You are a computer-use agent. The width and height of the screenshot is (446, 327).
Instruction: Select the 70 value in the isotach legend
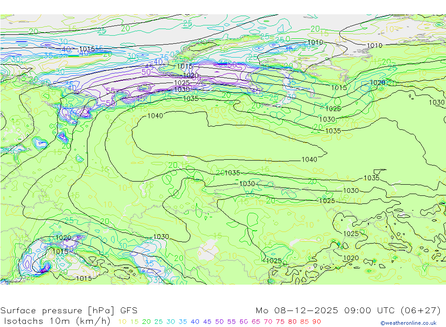pos(268,322)
